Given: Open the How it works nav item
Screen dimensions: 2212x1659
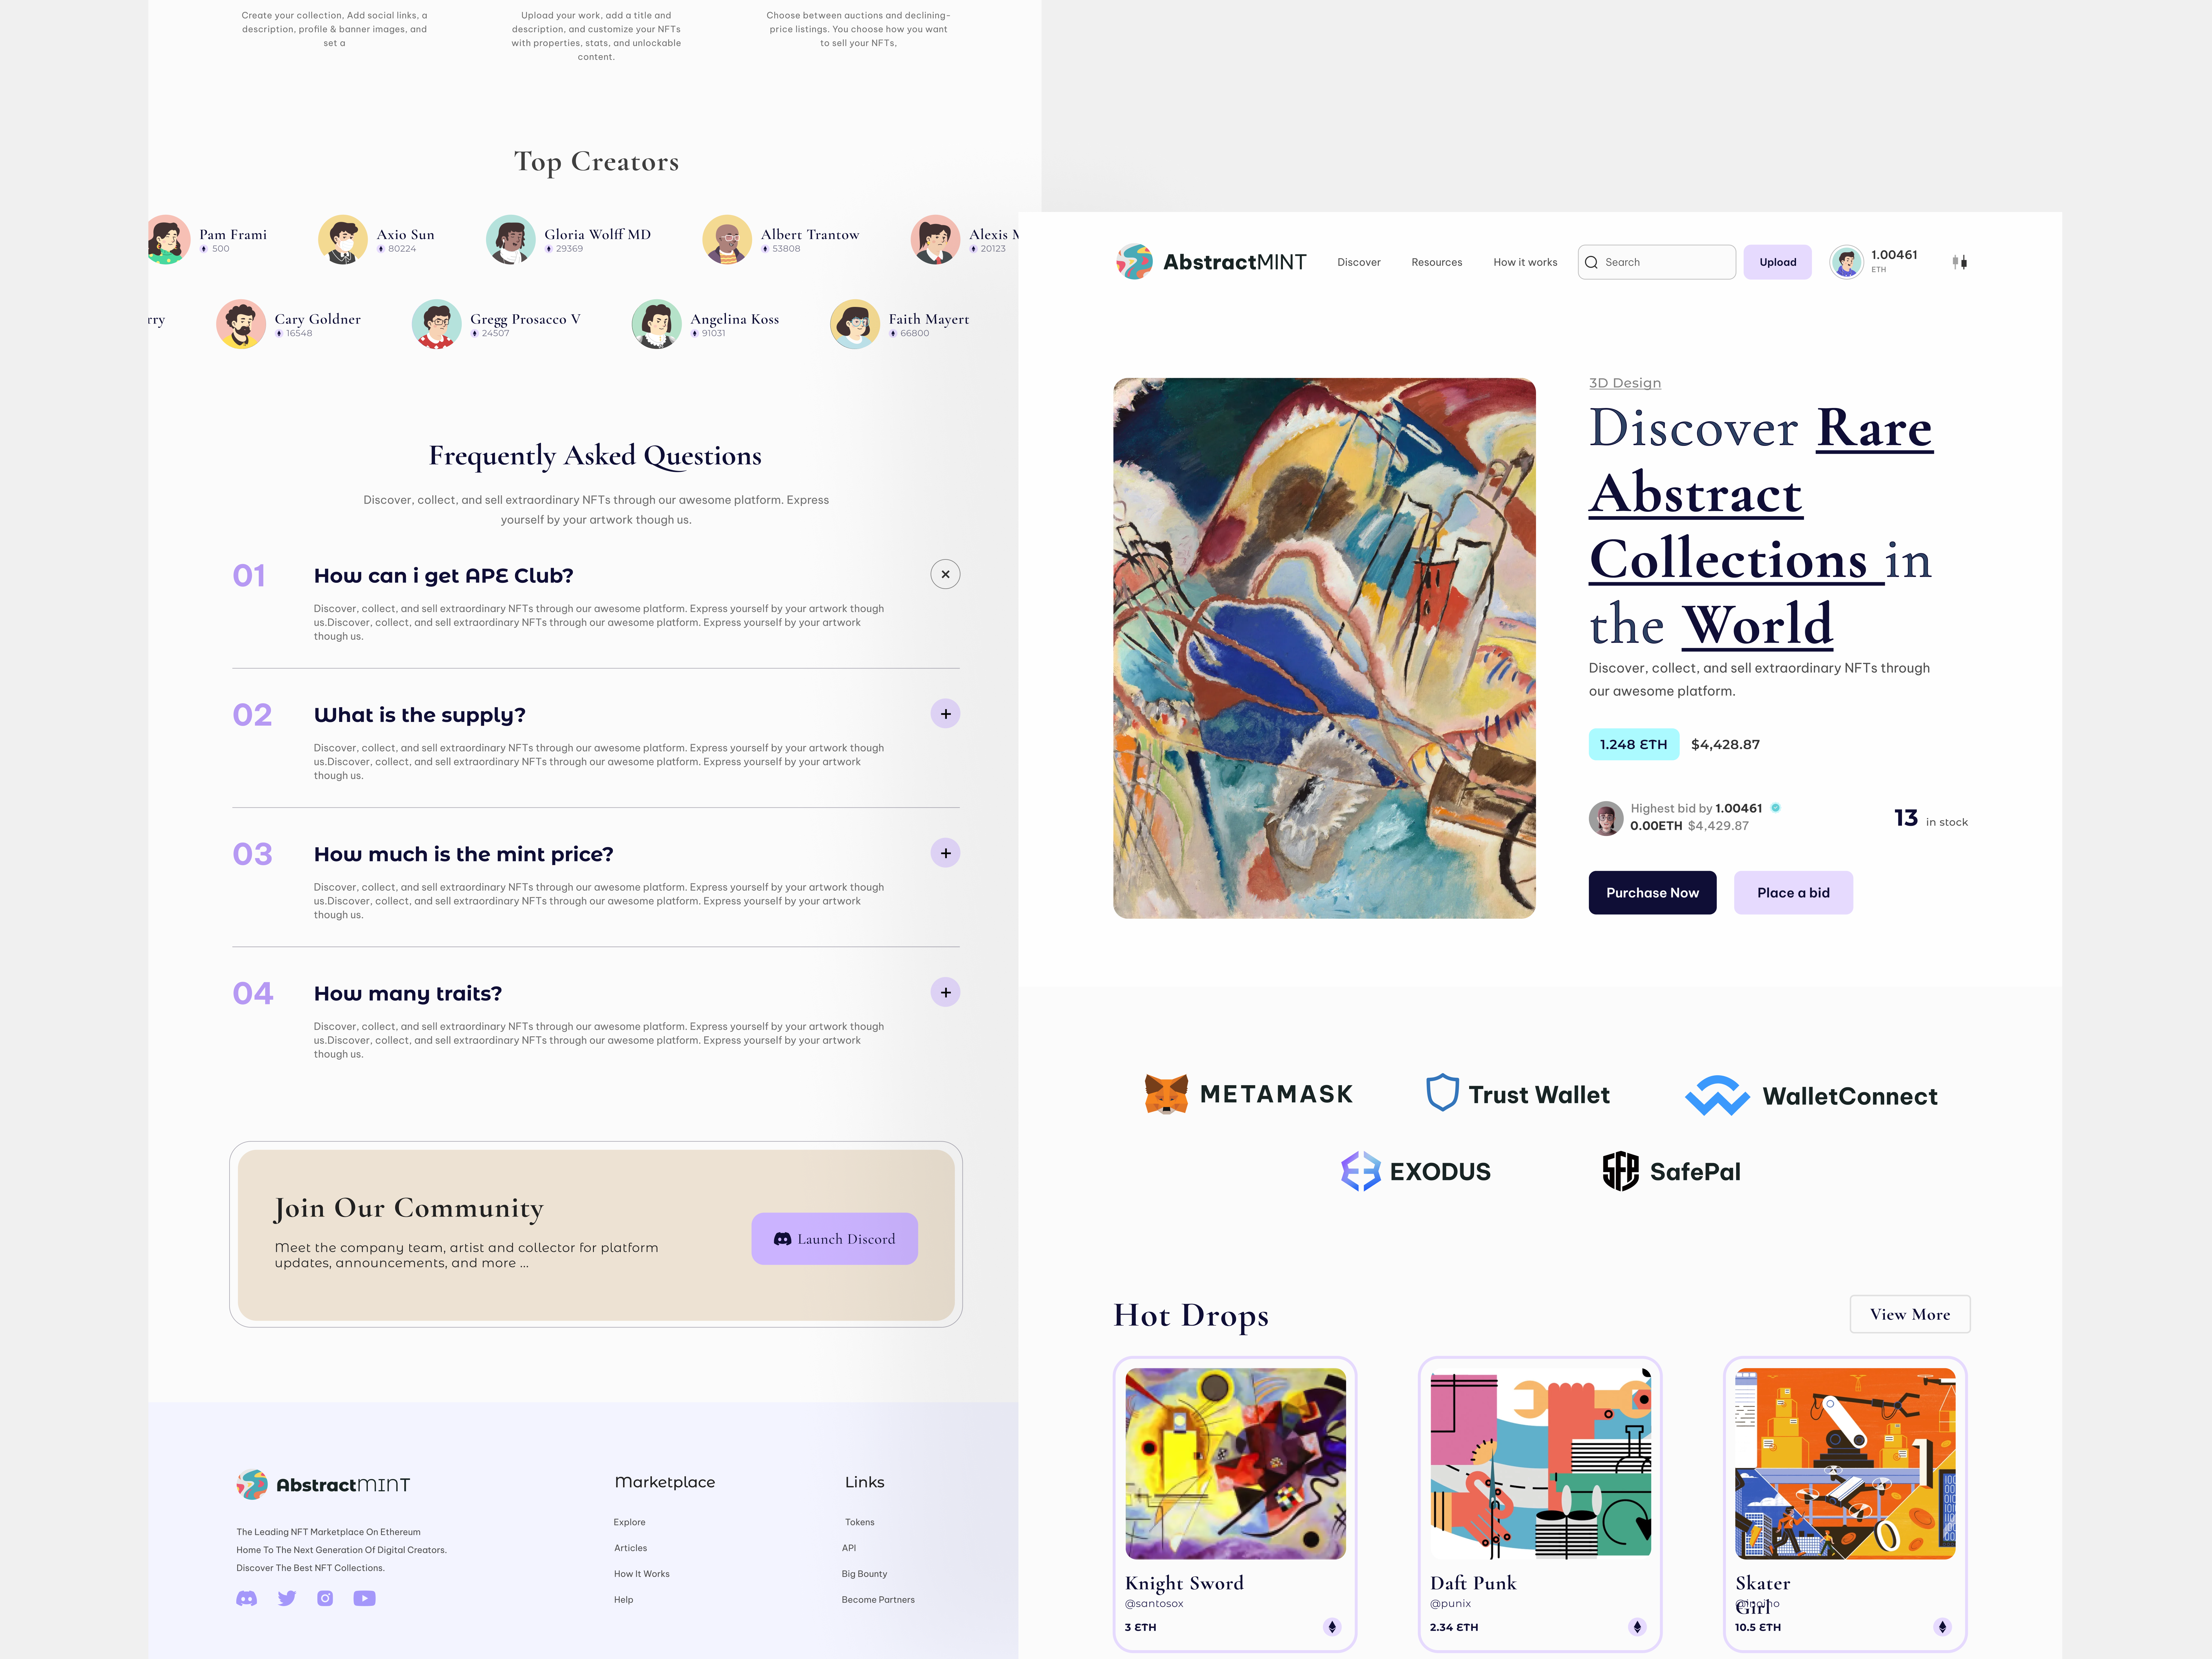Looking at the screenshot, I should pyautogui.click(x=1525, y=262).
